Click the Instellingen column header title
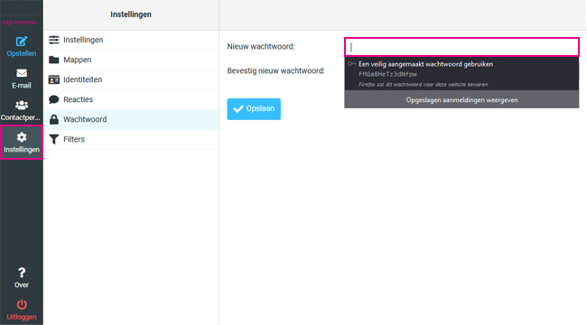Viewport: 587px width, 325px height. (131, 14)
